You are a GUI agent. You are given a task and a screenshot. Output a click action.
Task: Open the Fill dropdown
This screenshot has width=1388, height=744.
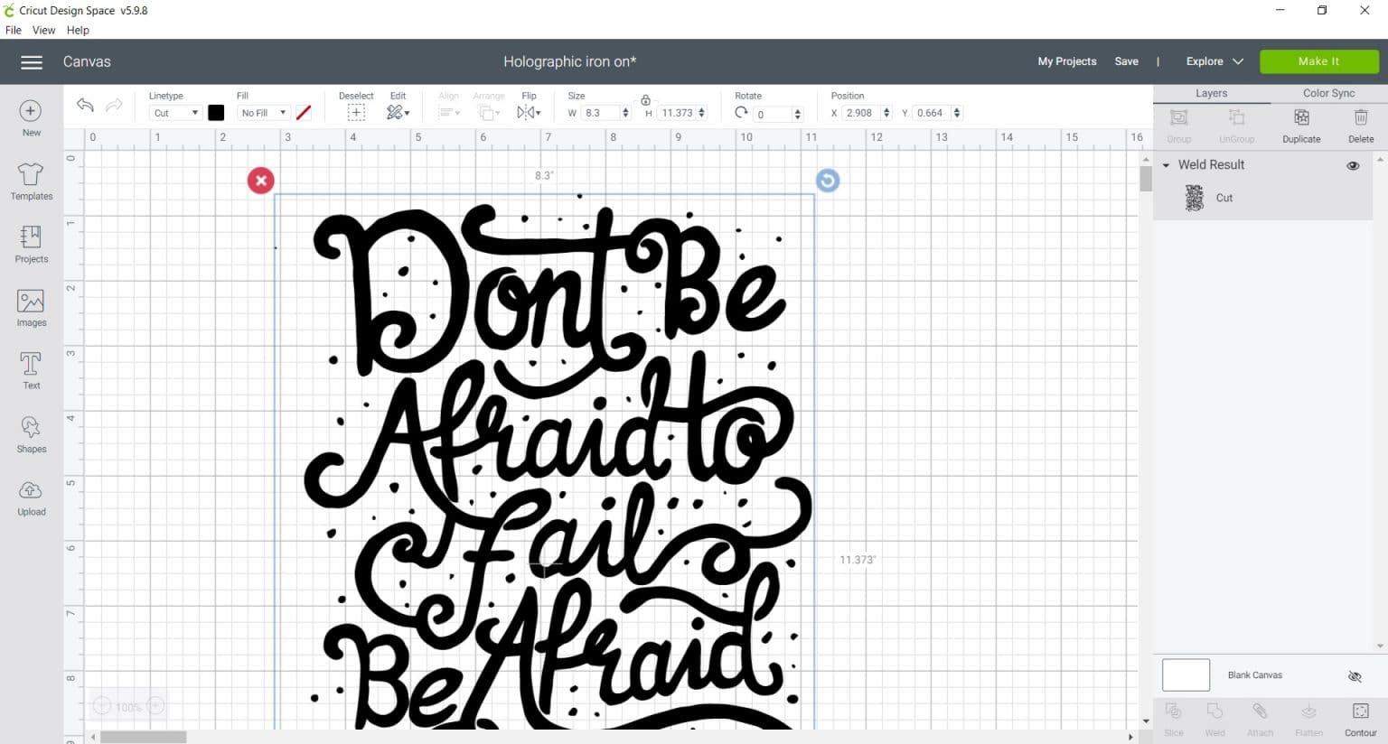[263, 113]
